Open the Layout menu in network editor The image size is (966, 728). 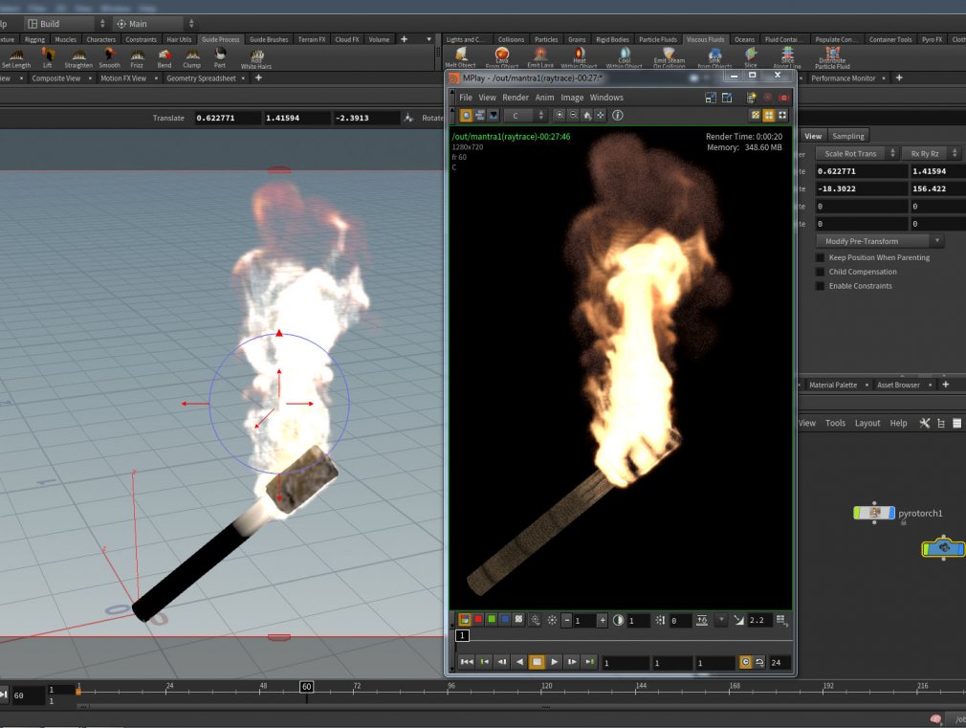(867, 423)
